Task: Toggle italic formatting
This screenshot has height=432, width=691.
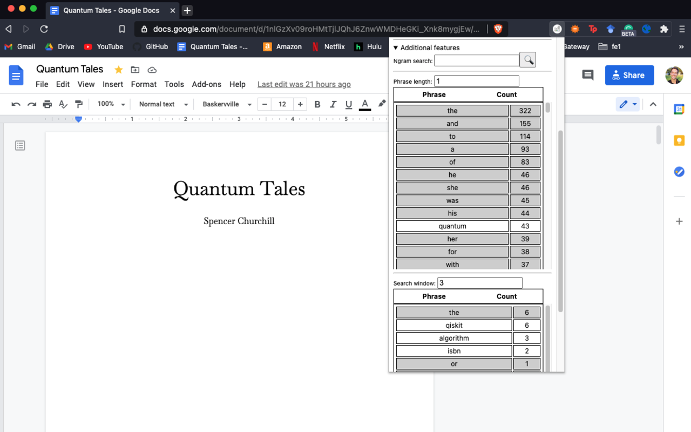Action: (333, 104)
